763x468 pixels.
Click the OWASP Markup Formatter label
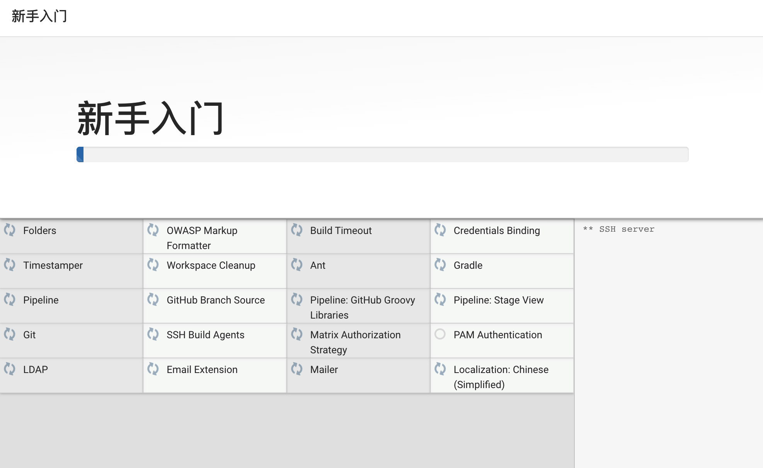(x=202, y=238)
